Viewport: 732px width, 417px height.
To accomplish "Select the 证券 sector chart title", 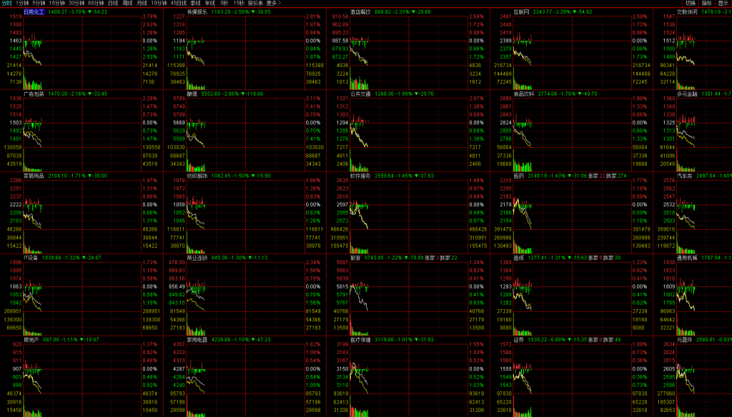I will (518, 339).
